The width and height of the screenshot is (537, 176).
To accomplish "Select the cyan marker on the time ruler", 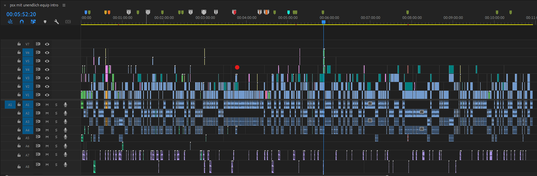I will tap(289, 12).
